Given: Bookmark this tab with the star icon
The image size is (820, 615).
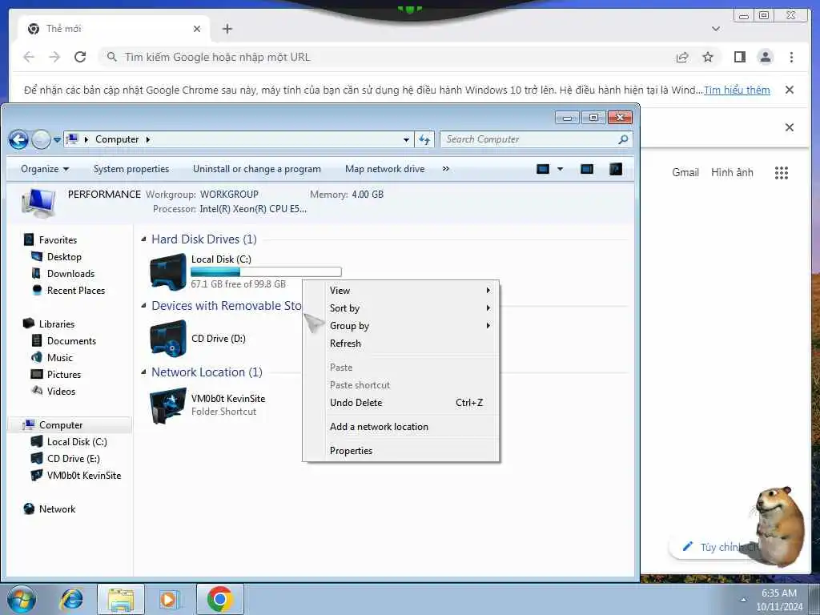Looking at the screenshot, I should (x=708, y=57).
